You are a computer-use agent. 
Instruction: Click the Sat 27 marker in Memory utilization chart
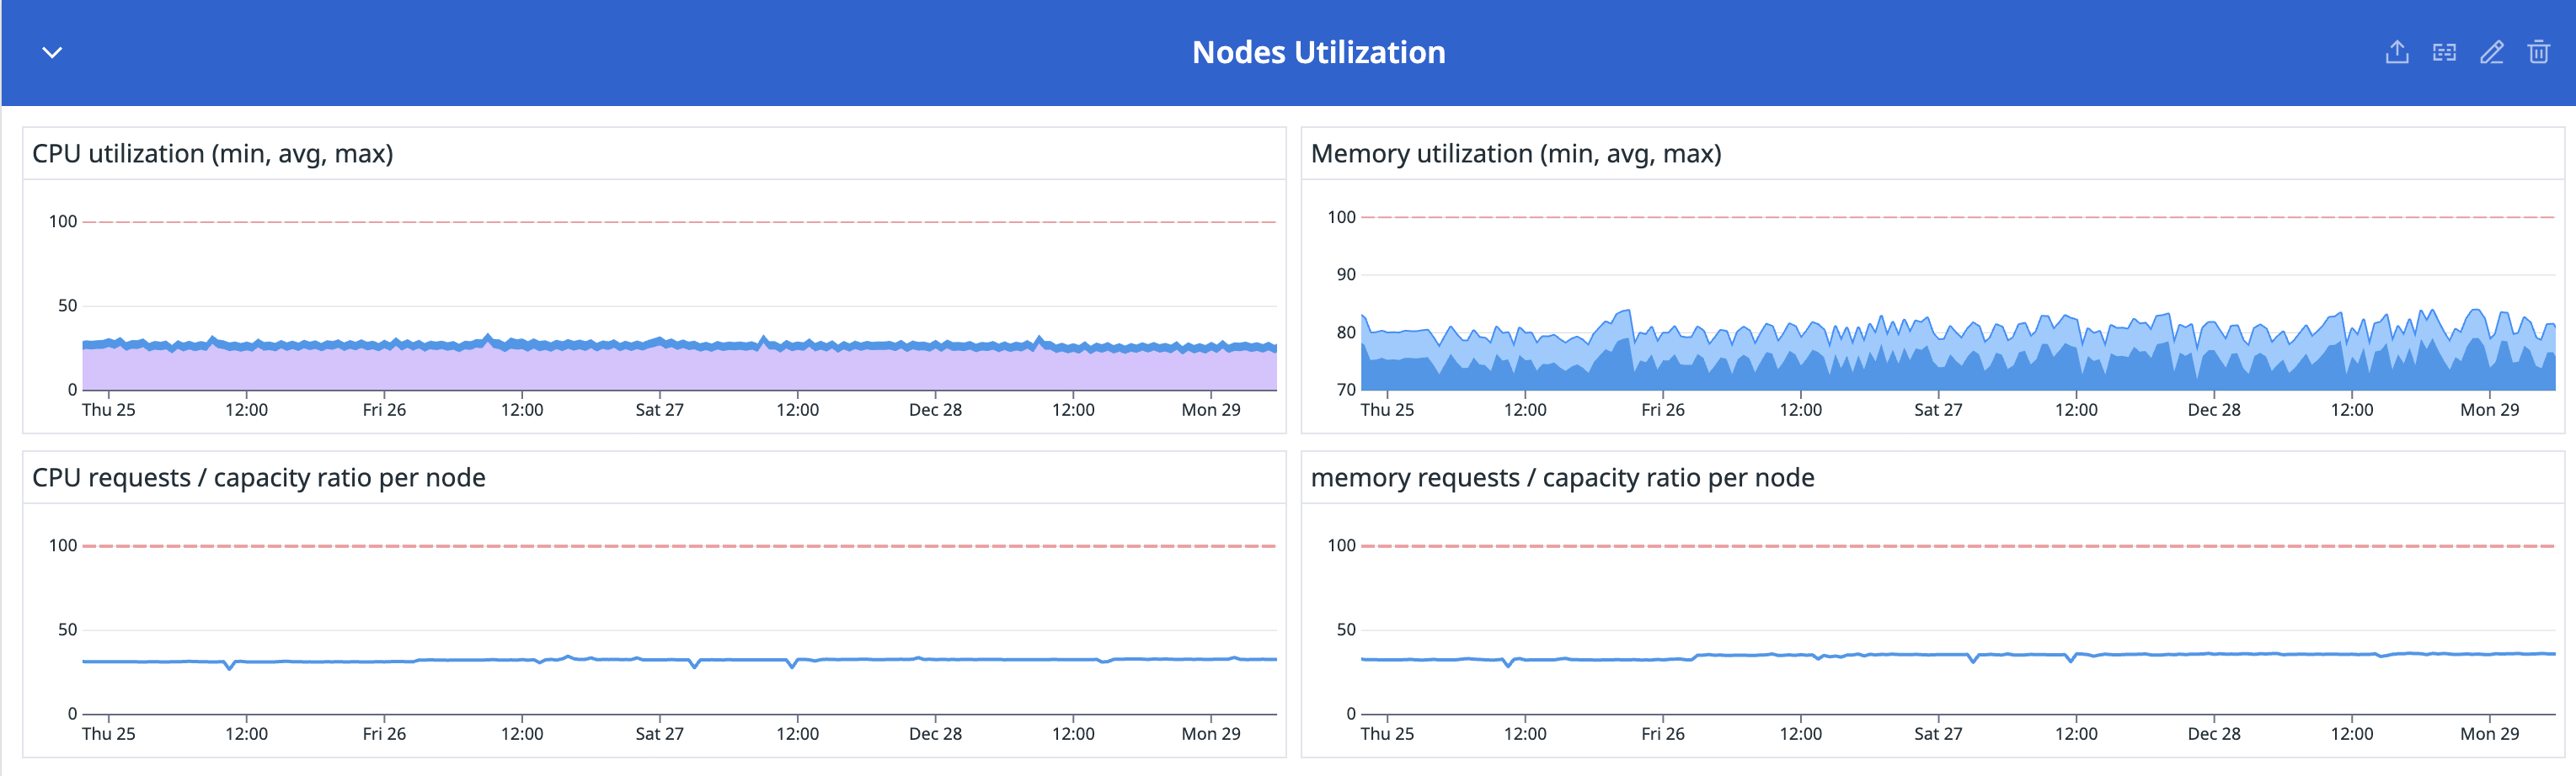[1938, 410]
